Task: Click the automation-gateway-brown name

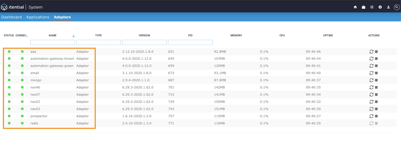Action: click(52, 59)
